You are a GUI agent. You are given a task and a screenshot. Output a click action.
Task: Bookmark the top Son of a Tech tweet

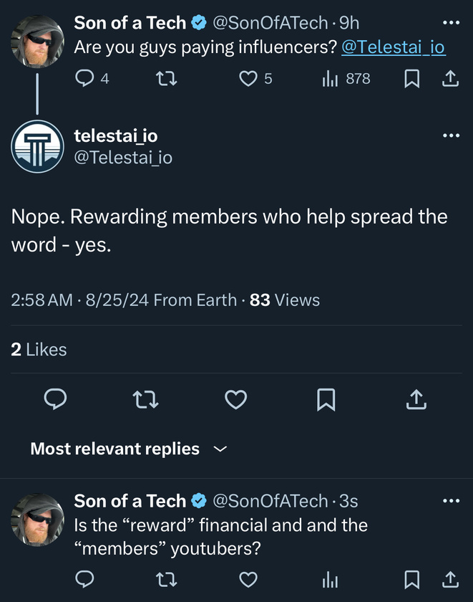(x=412, y=79)
